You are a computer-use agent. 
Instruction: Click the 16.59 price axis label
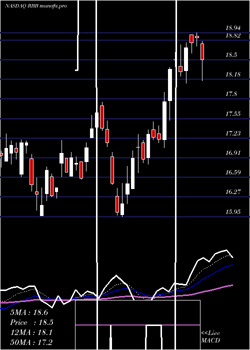[x=233, y=172]
